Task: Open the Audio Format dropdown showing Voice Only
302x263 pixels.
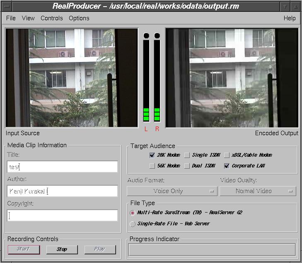Action: (172, 191)
